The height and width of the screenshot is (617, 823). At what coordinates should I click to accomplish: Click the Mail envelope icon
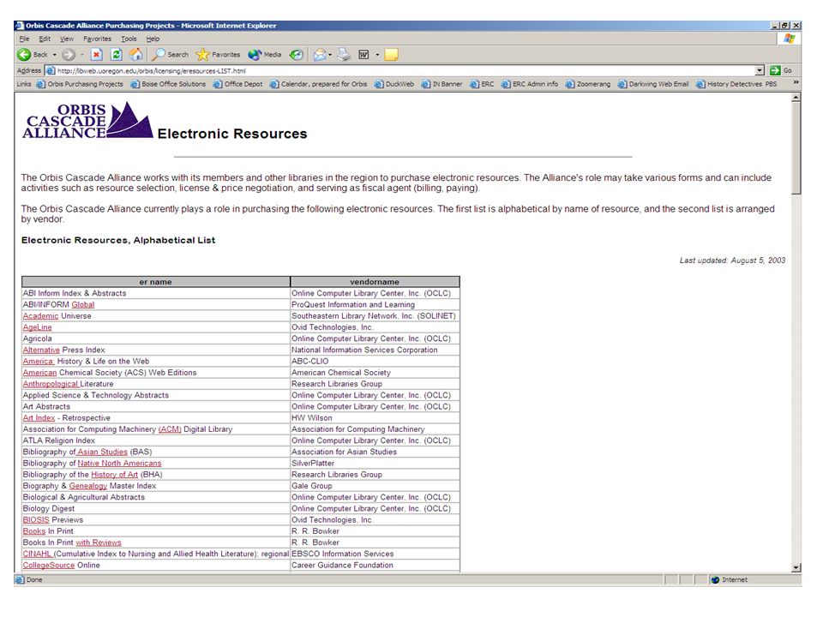pos(320,55)
